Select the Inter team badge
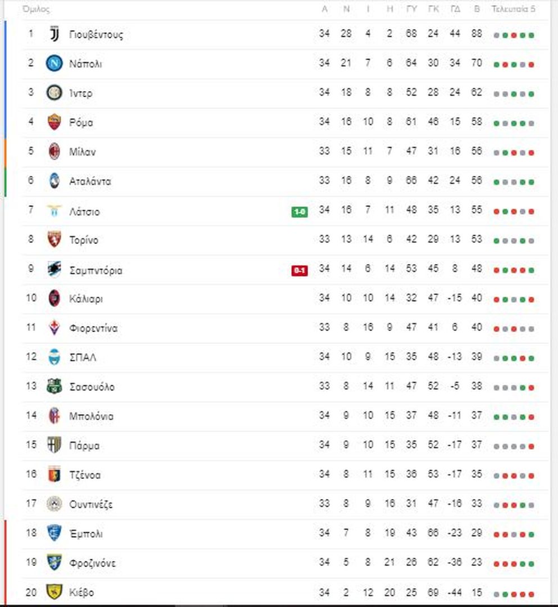The height and width of the screenshot is (607, 558). click(x=54, y=93)
